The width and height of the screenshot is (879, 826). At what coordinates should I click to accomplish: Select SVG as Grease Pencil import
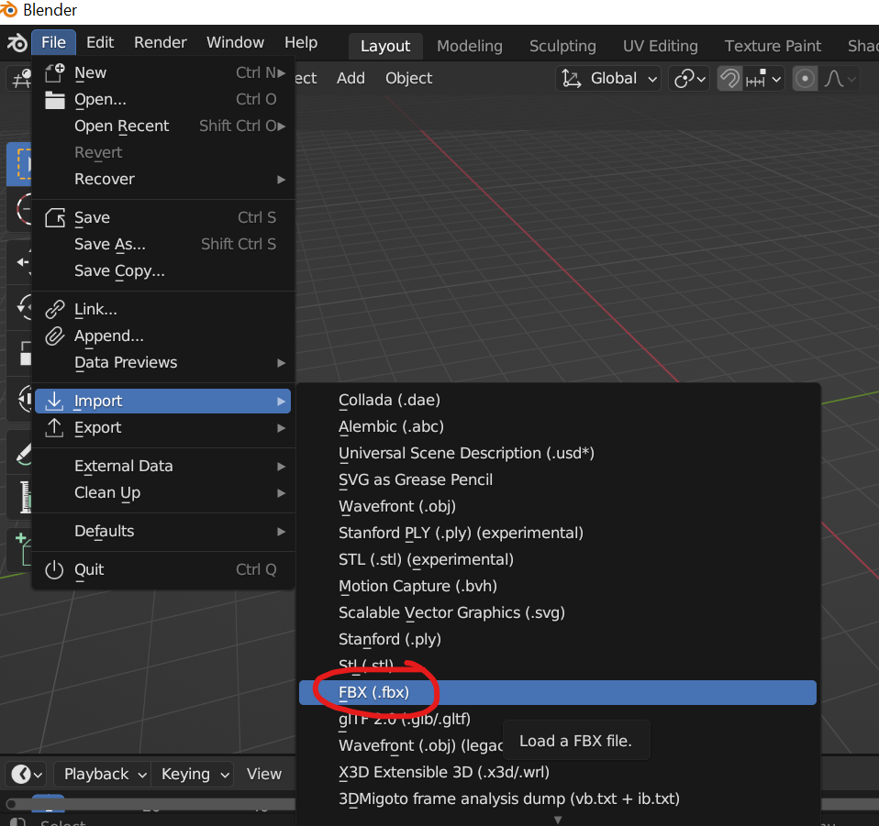pyautogui.click(x=558, y=479)
